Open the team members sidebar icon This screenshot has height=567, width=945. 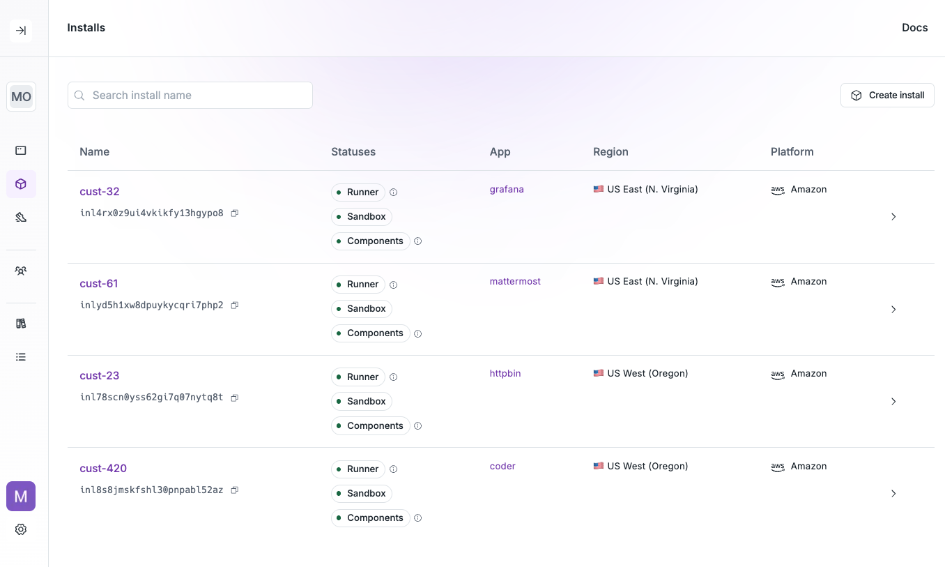tap(21, 270)
